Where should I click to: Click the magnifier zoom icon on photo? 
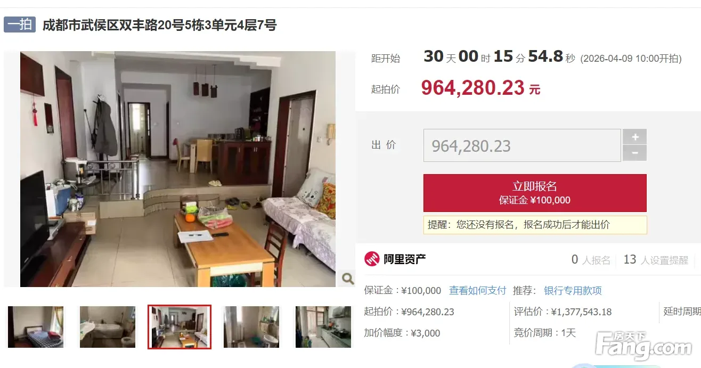click(347, 279)
